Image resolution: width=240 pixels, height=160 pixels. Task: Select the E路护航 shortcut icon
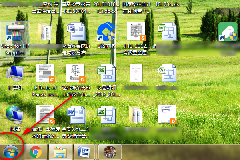point(106,33)
